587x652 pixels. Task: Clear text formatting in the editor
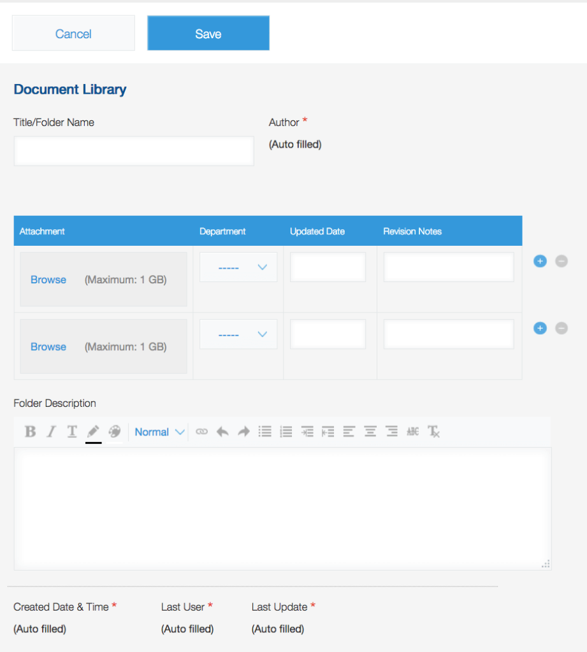(434, 432)
